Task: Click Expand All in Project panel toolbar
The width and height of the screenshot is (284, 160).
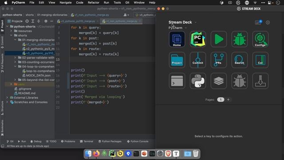Action: coord(33,21)
